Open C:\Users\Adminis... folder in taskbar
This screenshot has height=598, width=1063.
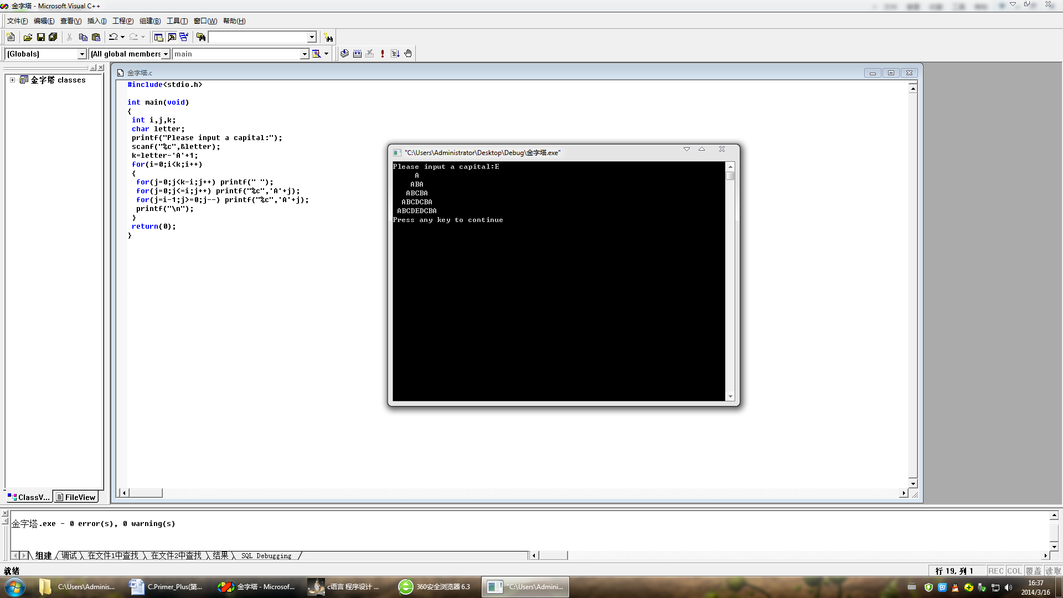(x=78, y=587)
